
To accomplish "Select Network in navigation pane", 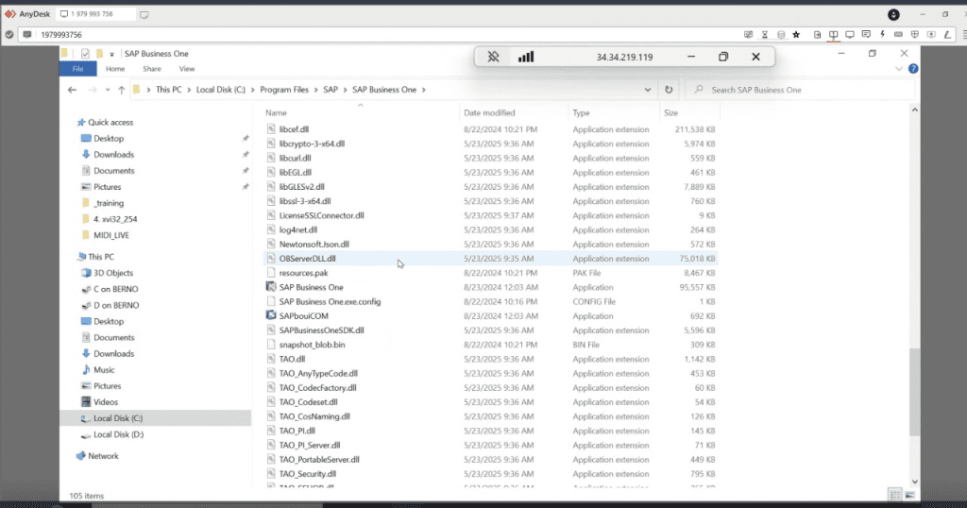I will (102, 456).
